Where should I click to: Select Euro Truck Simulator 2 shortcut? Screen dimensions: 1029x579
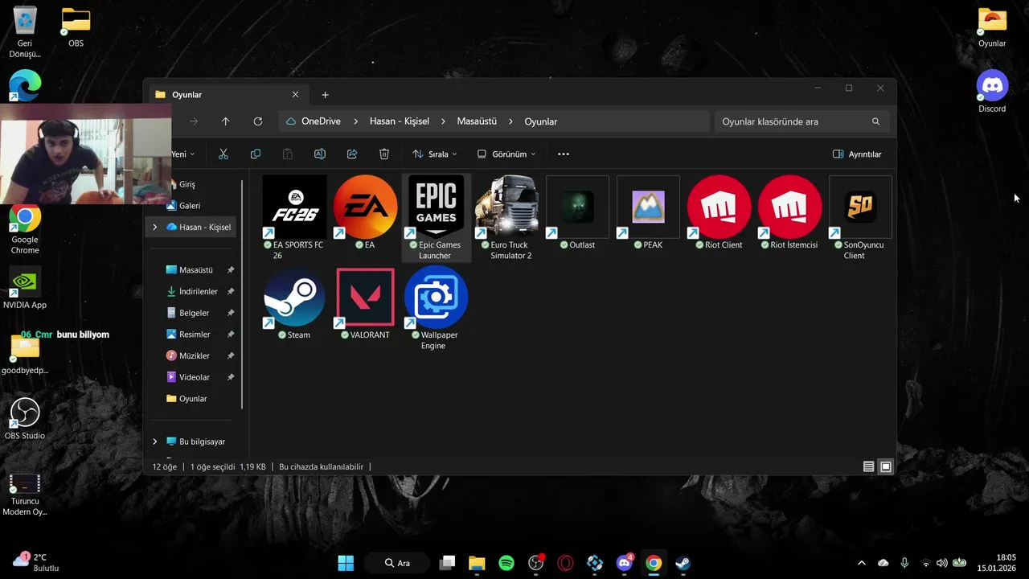coord(506,218)
